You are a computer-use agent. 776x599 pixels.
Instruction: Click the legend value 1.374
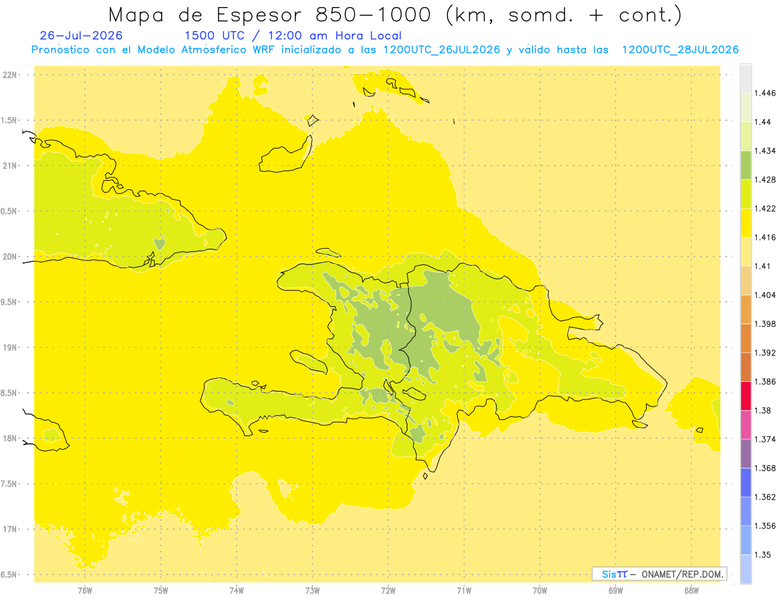point(766,439)
